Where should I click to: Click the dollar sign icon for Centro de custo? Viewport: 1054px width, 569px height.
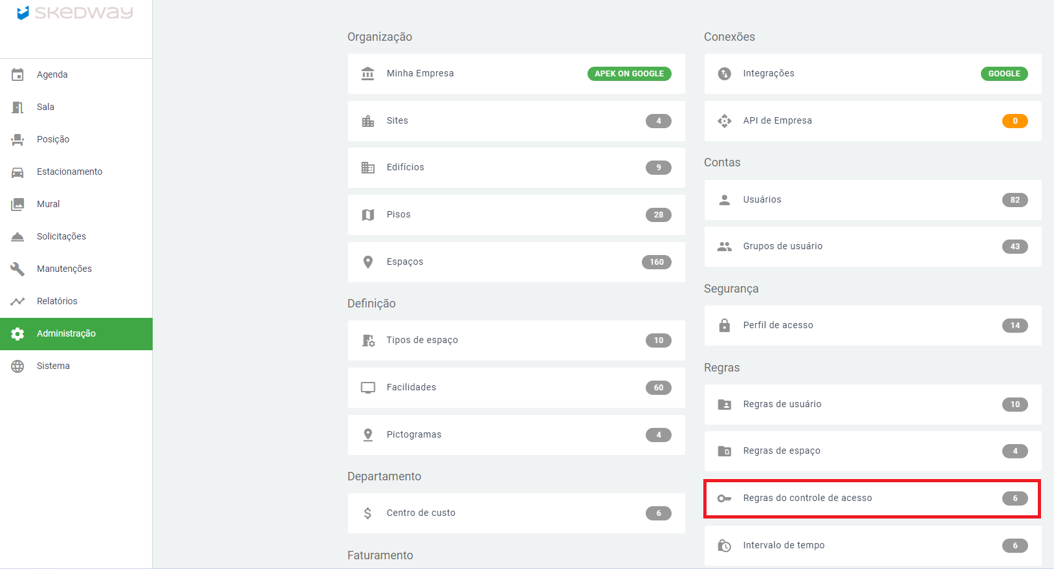[368, 513]
